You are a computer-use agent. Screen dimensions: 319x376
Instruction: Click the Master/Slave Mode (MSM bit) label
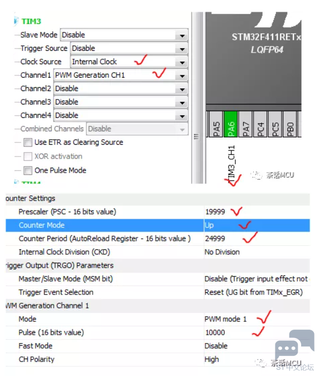pyautogui.click(x=66, y=279)
